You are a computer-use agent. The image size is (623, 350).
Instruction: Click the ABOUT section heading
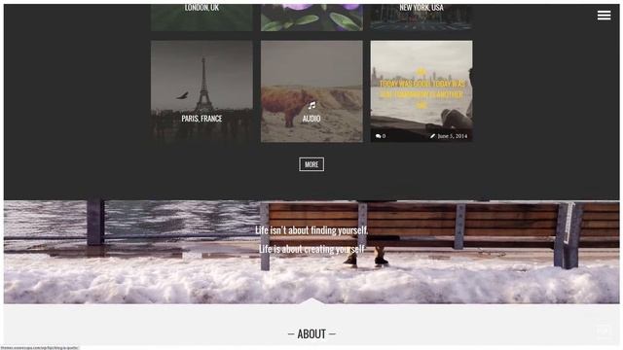311,334
